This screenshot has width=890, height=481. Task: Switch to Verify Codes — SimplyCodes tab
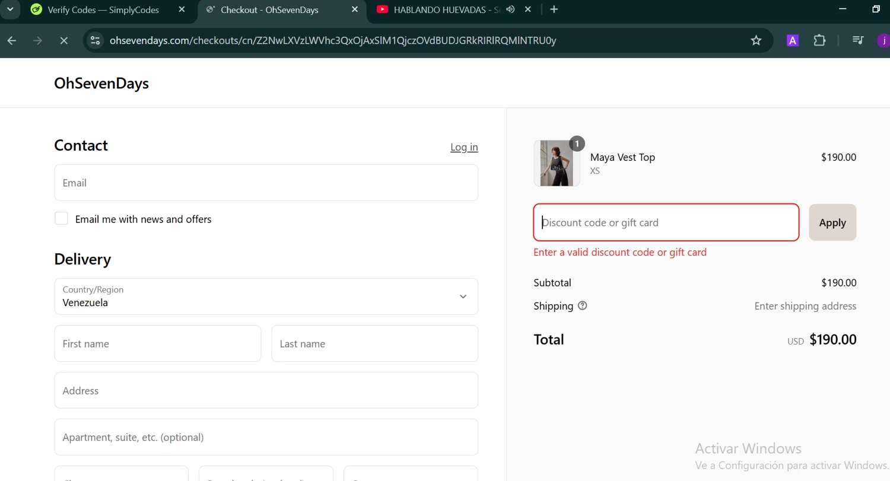pos(103,9)
